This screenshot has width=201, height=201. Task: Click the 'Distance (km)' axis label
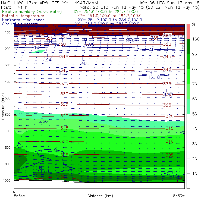[100, 196]
